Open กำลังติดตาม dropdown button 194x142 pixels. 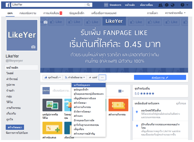pyautogui.click(x=75, y=77)
